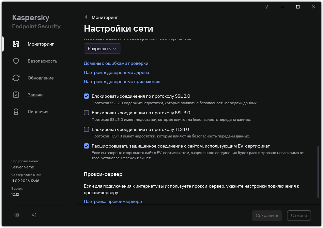Click the TLS 1.0 protocol description text
This screenshot has height=228, width=323.
171,136
